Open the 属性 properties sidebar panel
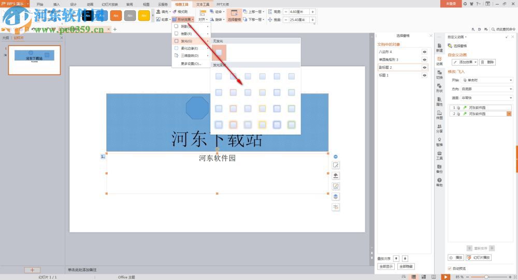Viewport: 518px width, 280px height. (x=439, y=101)
